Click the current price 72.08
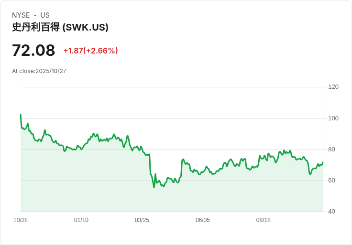 point(33,50)
